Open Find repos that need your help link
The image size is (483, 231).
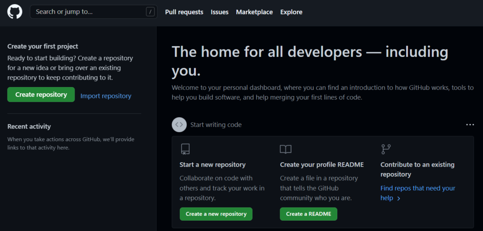(417, 188)
